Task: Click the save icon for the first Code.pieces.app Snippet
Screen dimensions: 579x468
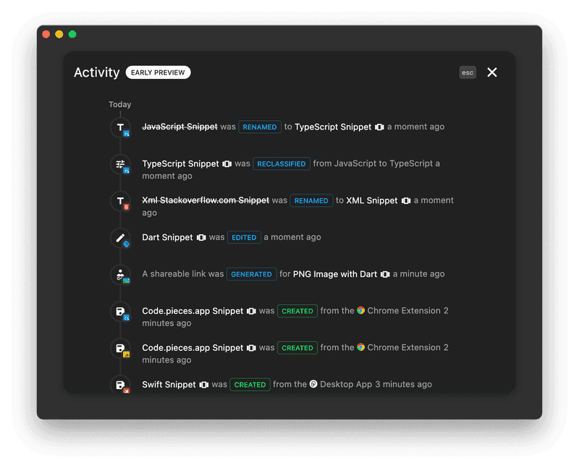Action: (120, 311)
